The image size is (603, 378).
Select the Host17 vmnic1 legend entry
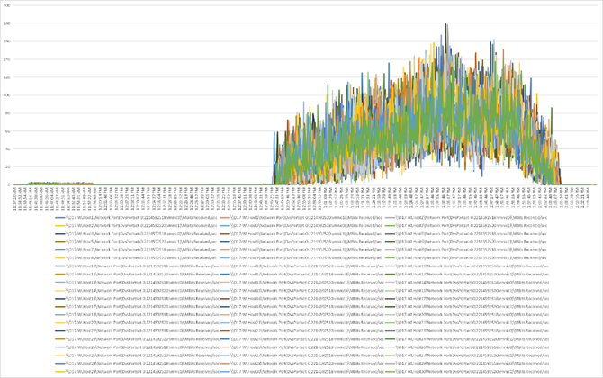tap(136, 306)
